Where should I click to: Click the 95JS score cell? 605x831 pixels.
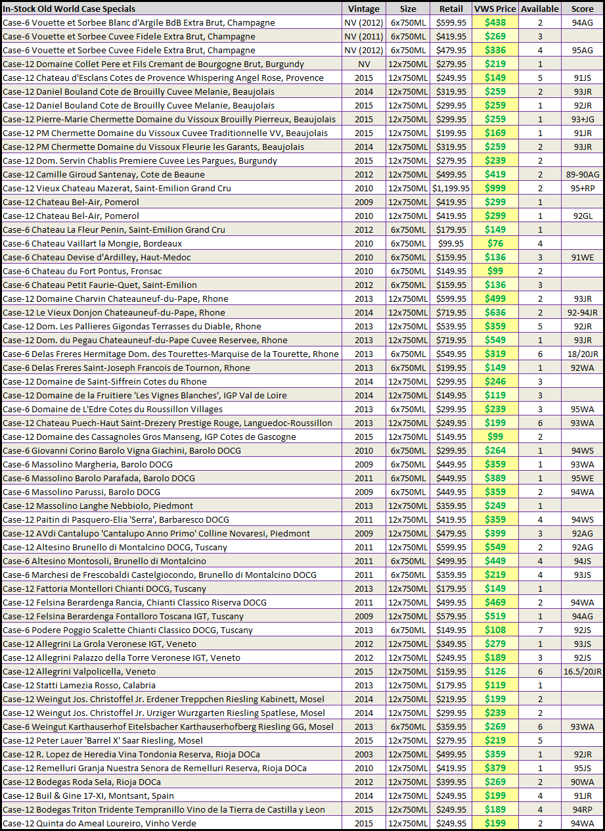582,769
